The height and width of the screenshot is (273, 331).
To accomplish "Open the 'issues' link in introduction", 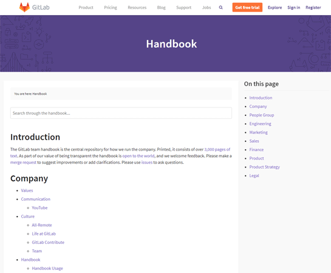I will tap(147, 163).
